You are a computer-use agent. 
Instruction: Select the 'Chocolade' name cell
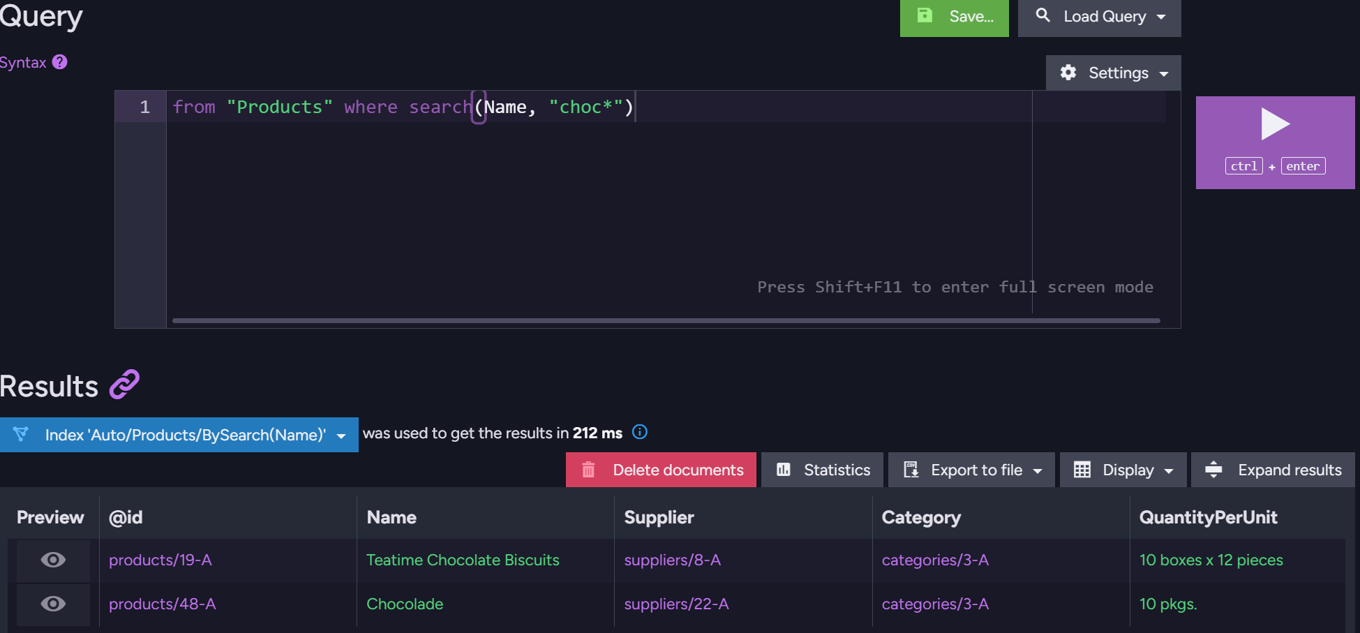(x=405, y=604)
